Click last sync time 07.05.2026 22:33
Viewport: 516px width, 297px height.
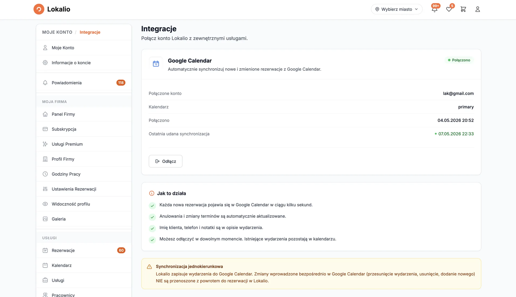pos(456,134)
